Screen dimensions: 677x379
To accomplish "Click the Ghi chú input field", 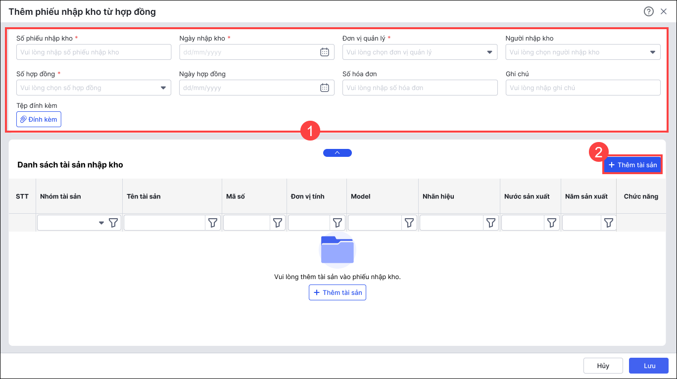I will 582,88.
